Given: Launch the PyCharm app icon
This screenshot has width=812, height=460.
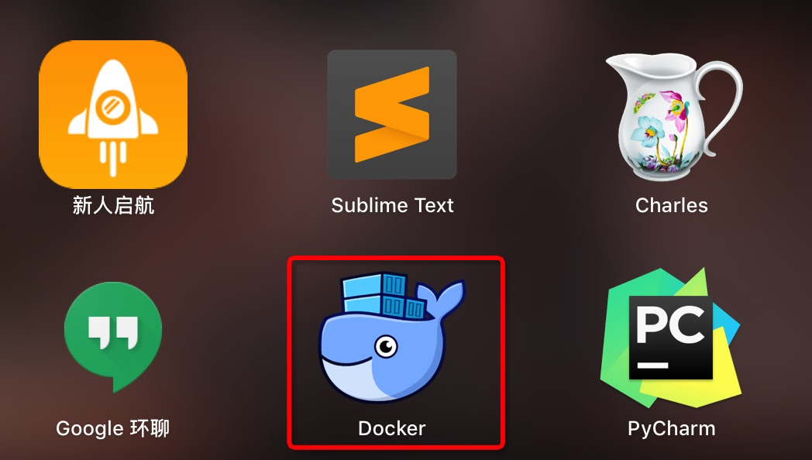Looking at the screenshot, I should (x=671, y=338).
